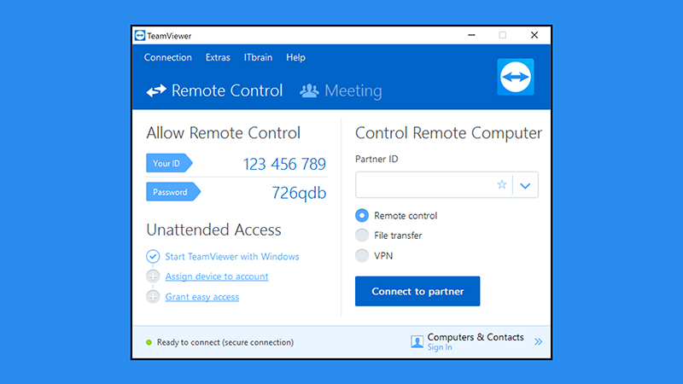Click the Ready to connect status text
Image resolution: width=683 pixels, height=384 pixels.
(x=225, y=342)
